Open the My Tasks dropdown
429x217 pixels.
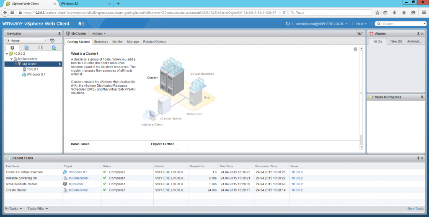tap(13, 209)
